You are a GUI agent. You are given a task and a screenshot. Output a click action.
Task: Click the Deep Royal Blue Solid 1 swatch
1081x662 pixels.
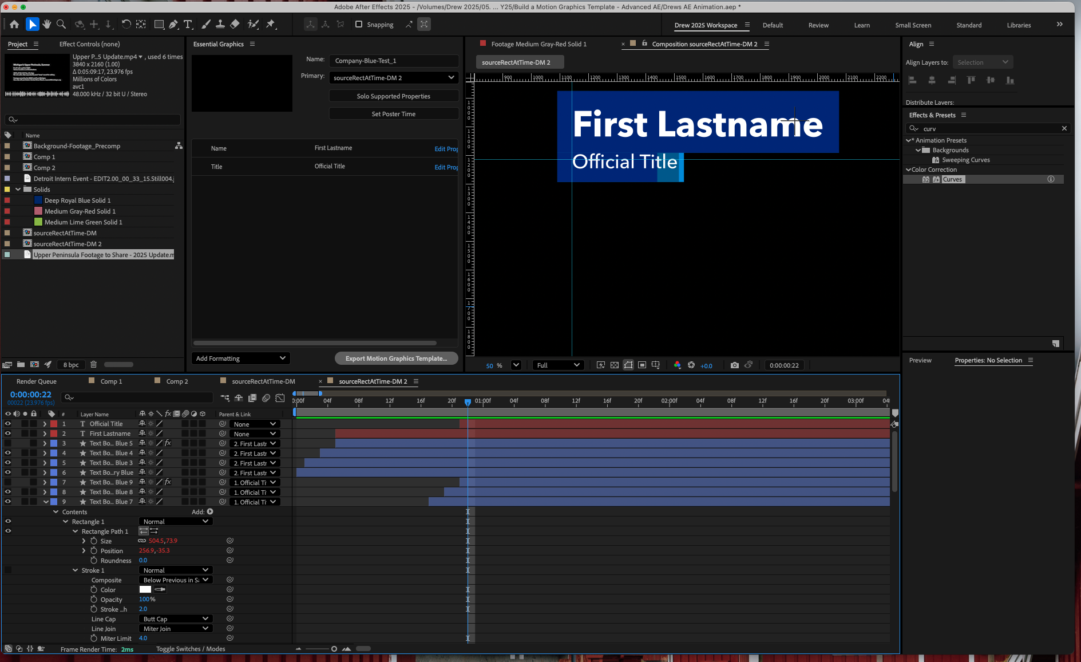[38, 200]
